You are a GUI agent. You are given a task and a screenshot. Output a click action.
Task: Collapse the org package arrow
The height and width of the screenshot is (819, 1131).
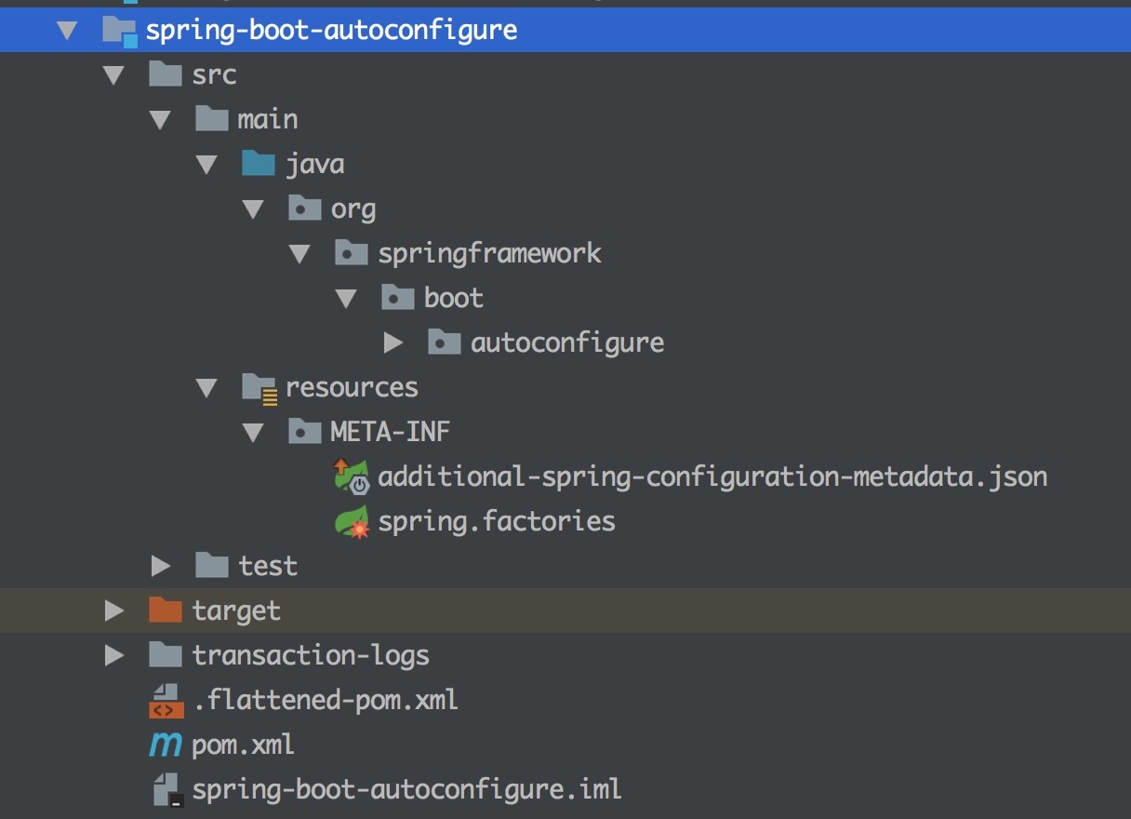[253, 209]
